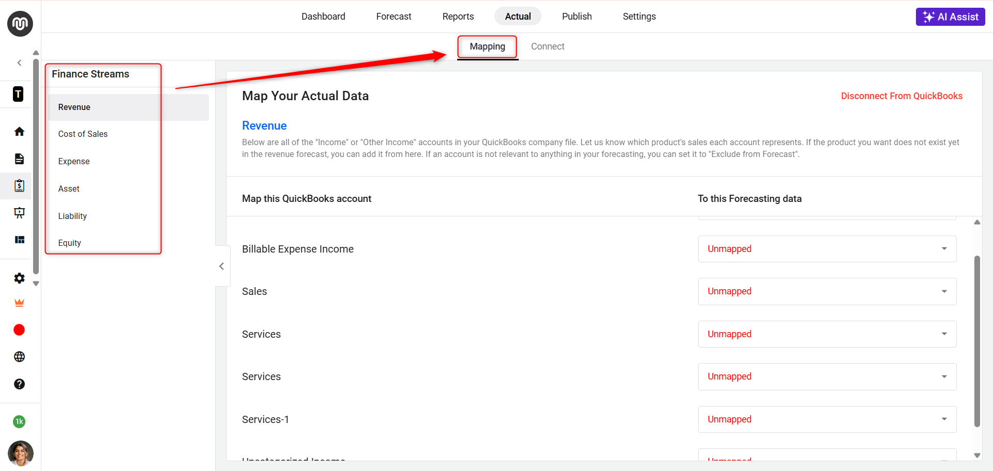Collapse the sidebar with the left chevron
The image size is (993, 471).
coord(20,63)
